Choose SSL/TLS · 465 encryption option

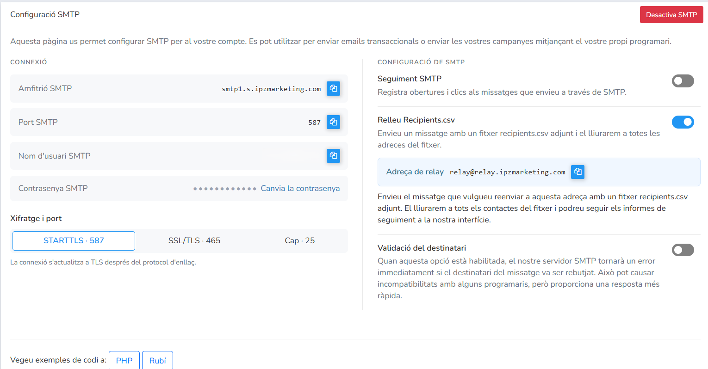click(194, 241)
